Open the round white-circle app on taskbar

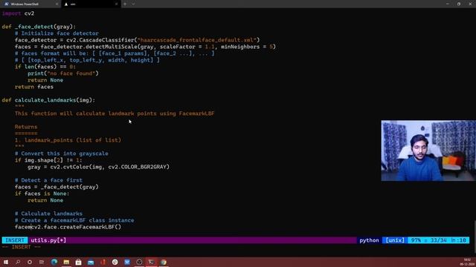click(115, 262)
